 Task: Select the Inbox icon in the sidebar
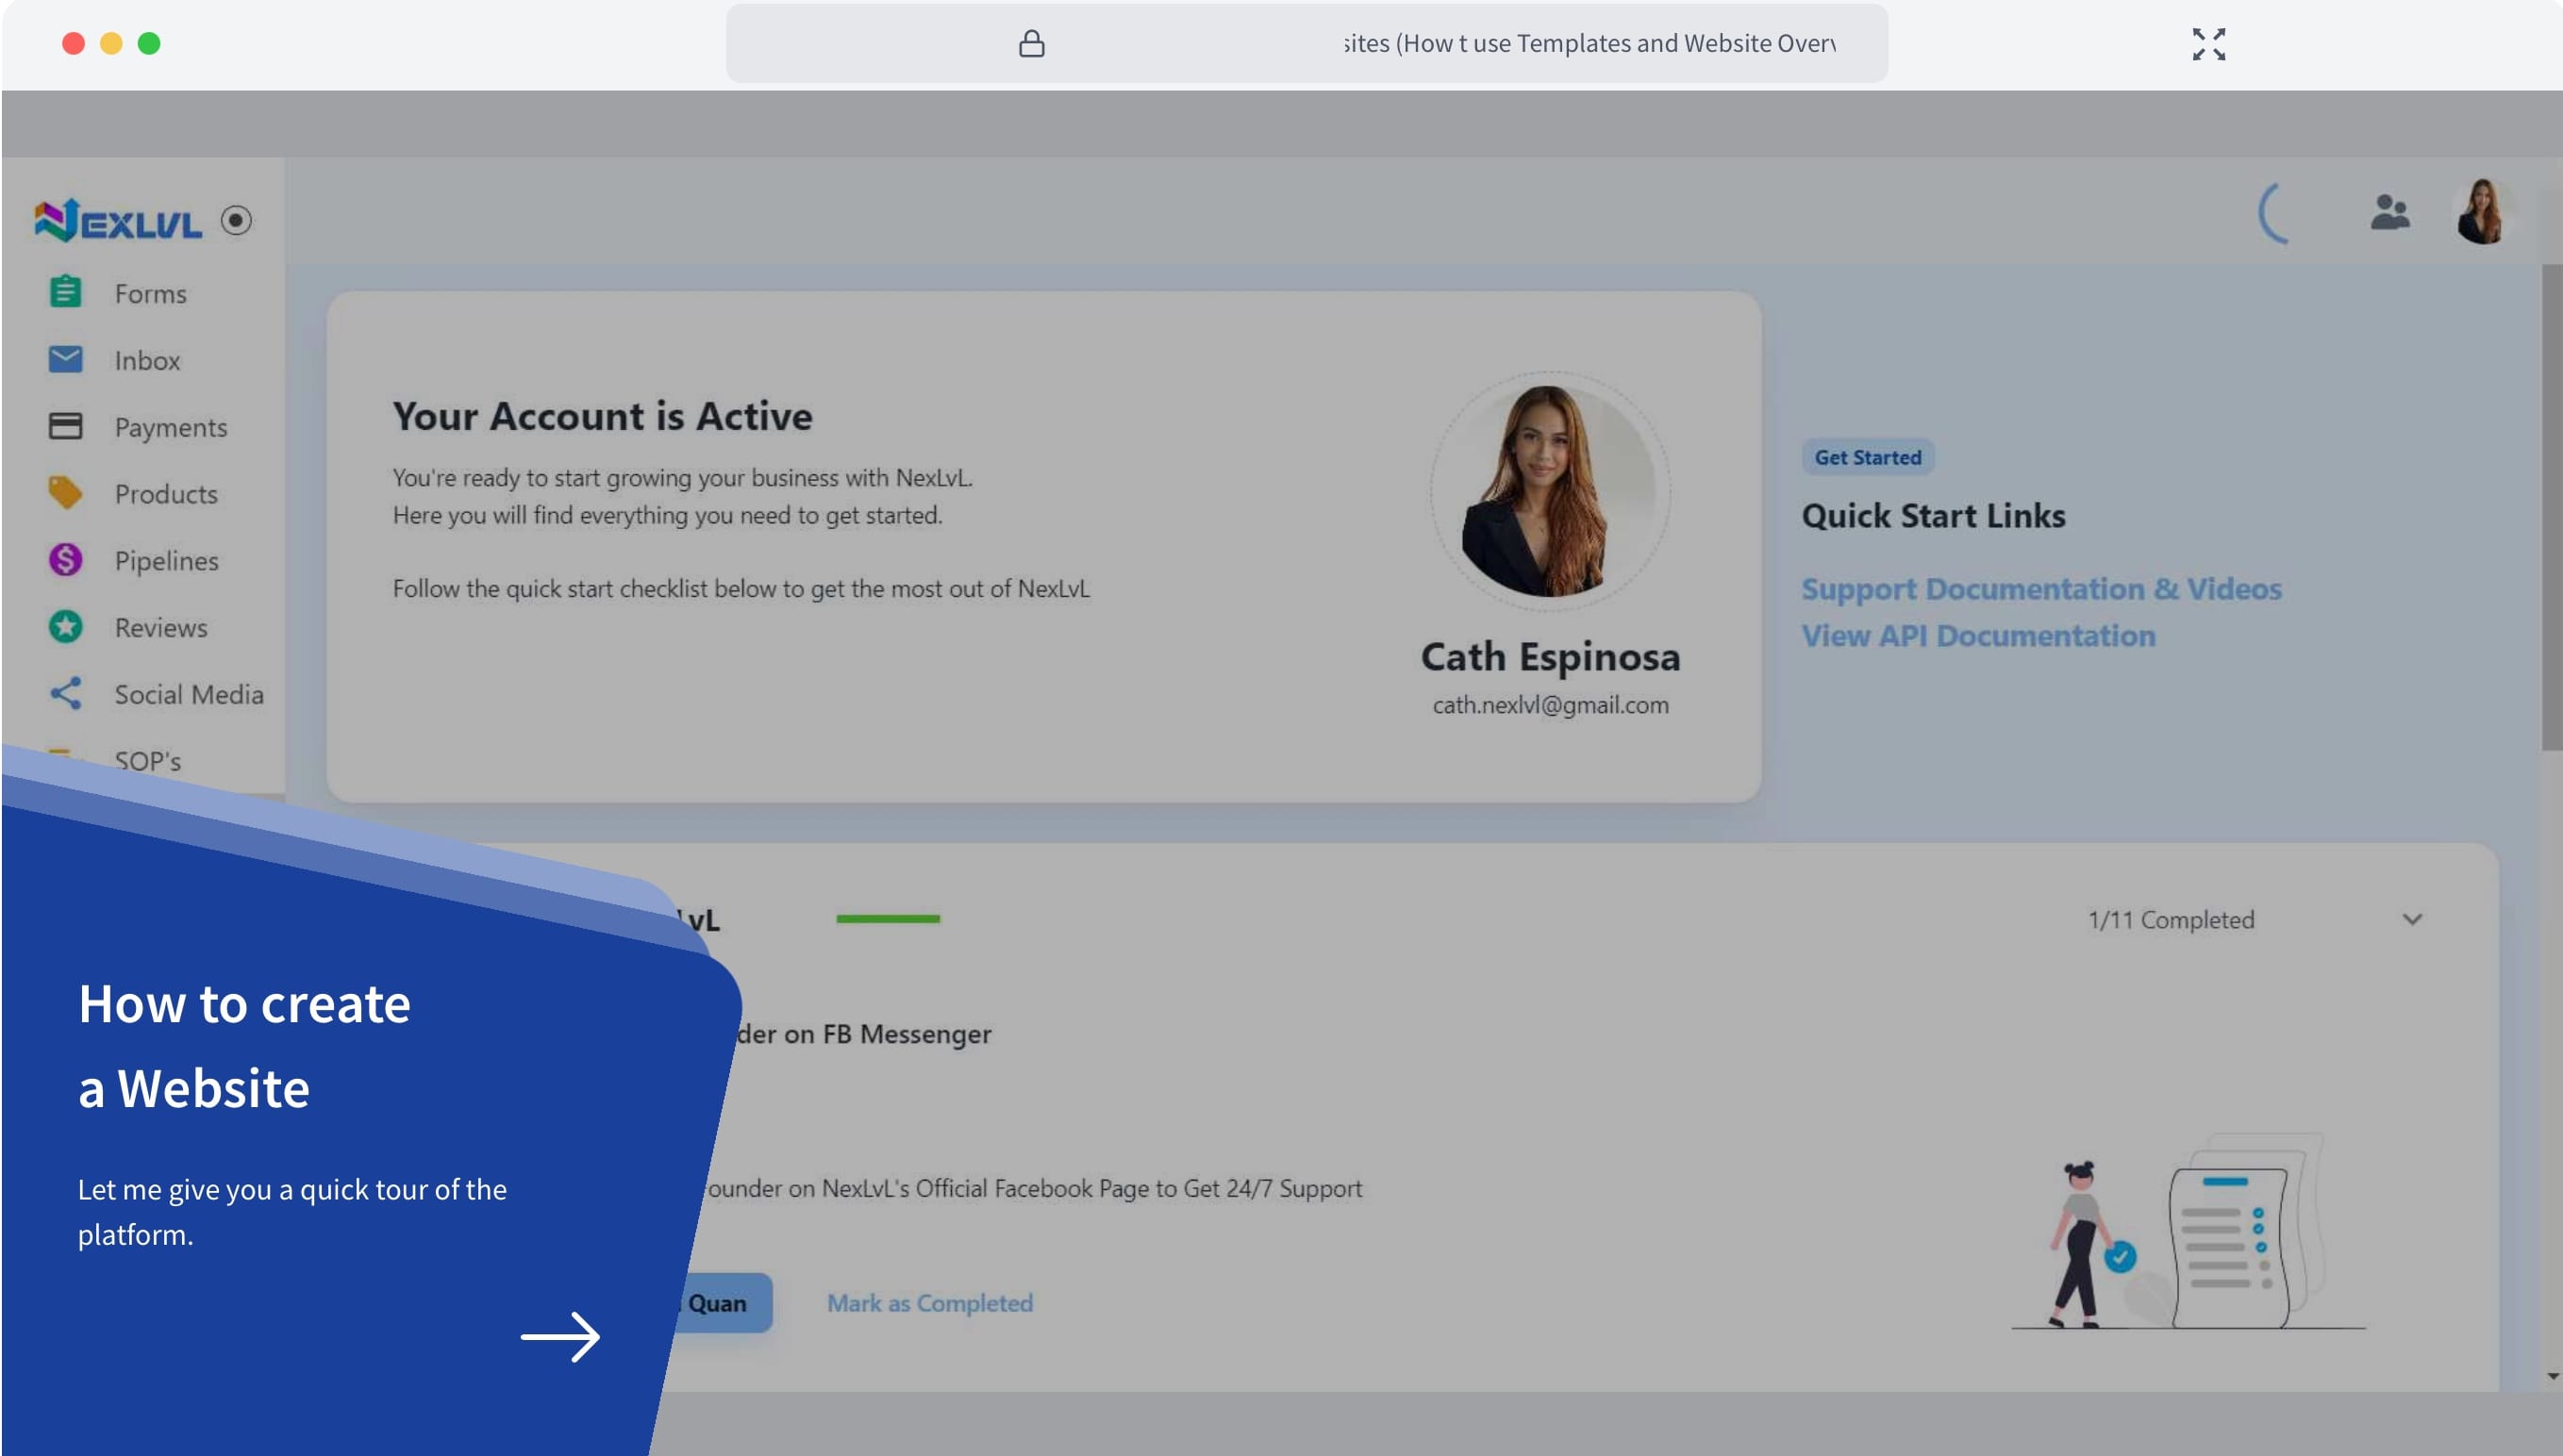point(64,360)
